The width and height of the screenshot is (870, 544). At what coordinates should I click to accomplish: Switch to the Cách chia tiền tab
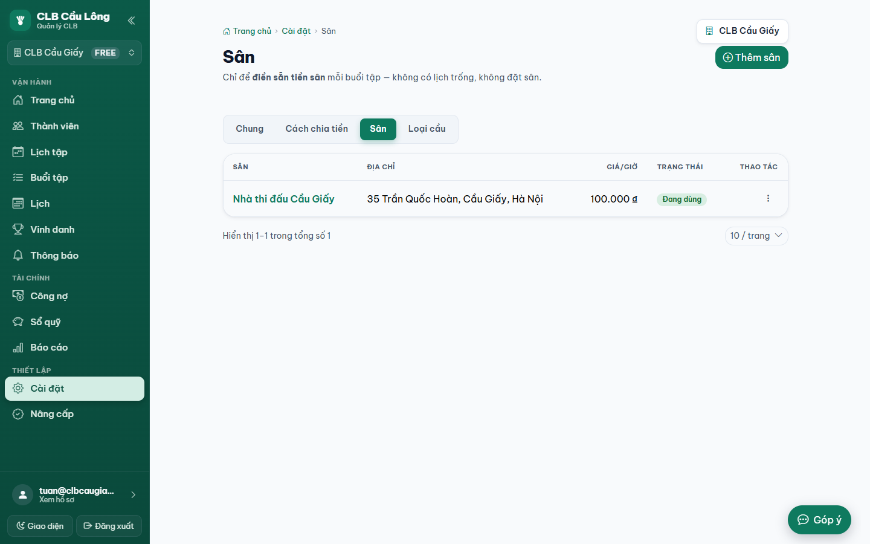pos(317,129)
